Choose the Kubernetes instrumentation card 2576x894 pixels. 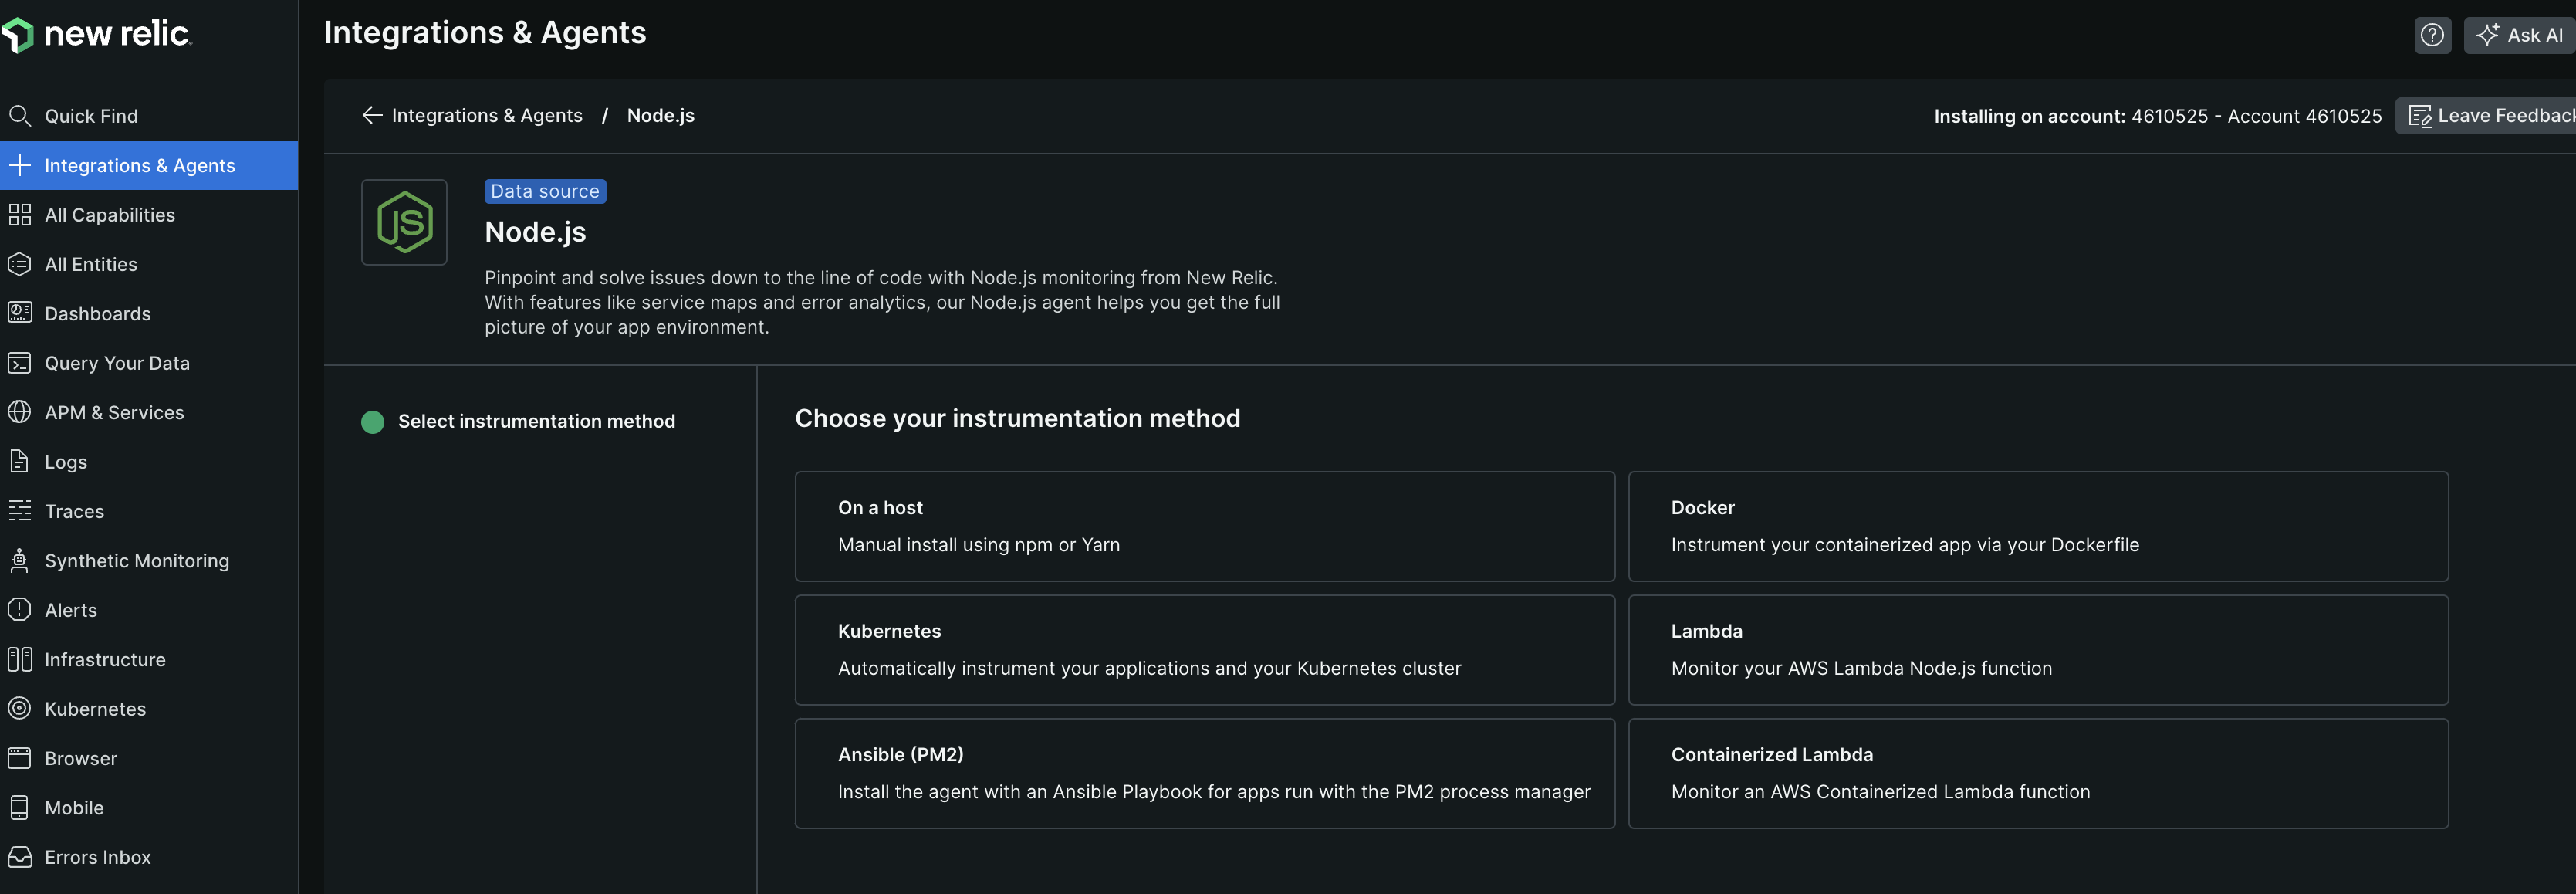click(1204, 650)
